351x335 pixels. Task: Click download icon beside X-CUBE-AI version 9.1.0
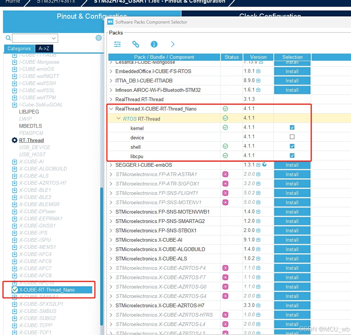pyautogui.click(x=258, y=240)
